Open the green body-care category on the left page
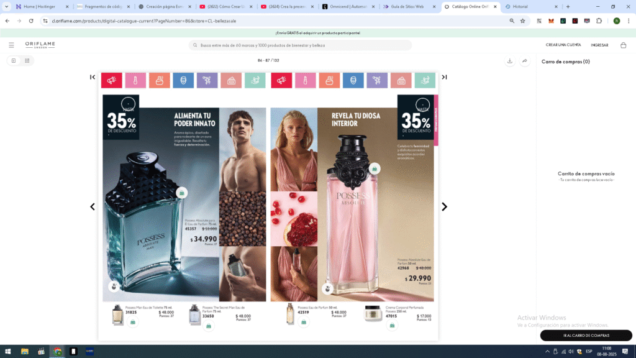Screen dimensions: 636x358 click(x=255, y=80)
